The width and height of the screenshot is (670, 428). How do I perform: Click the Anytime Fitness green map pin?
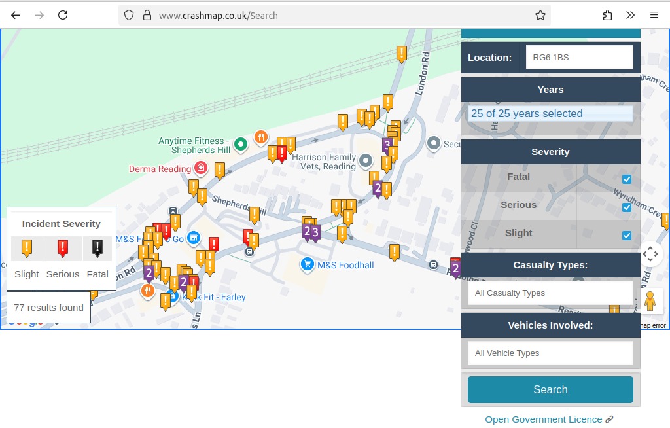pos(241,145)
